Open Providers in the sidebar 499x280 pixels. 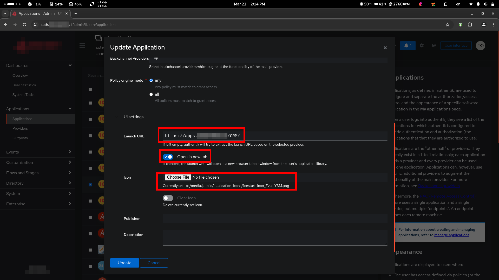tap(20, 129)
